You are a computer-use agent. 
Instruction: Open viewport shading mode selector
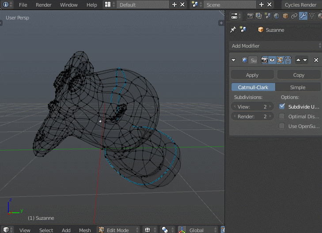point(150,230)
